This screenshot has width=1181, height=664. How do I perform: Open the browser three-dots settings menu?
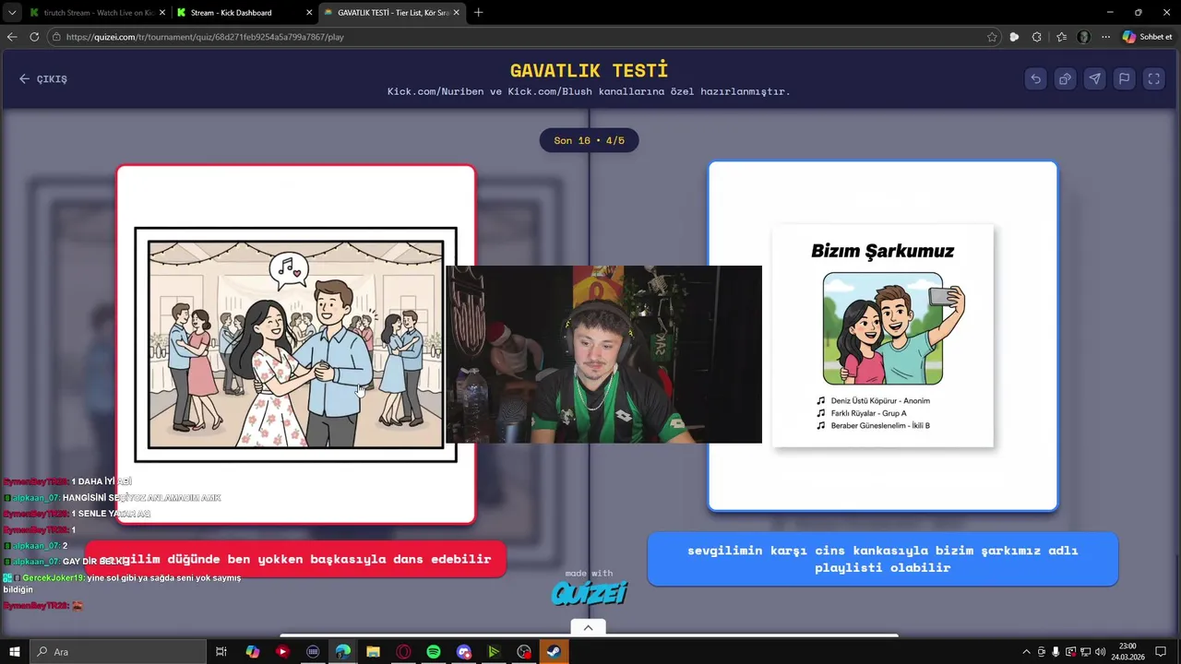[1105, 37]
